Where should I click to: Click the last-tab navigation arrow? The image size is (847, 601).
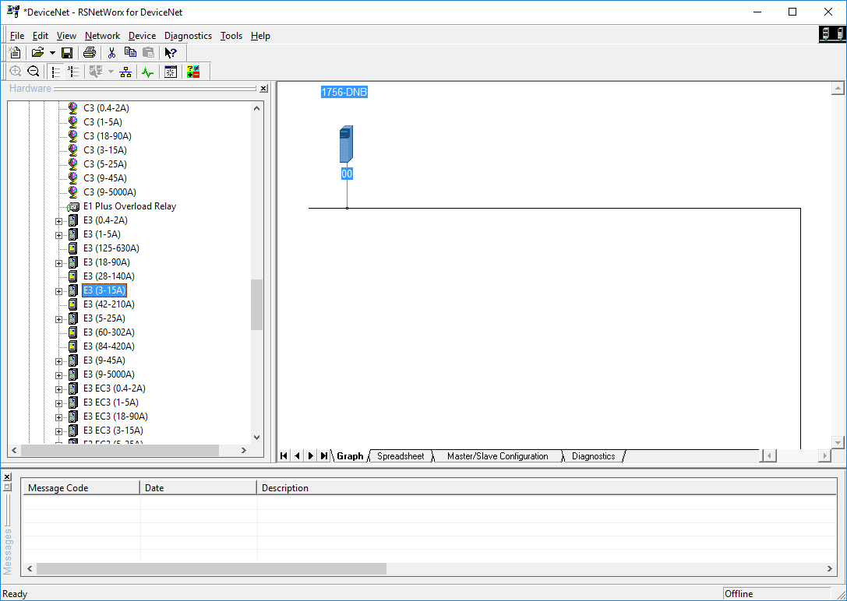click(323, 456)
